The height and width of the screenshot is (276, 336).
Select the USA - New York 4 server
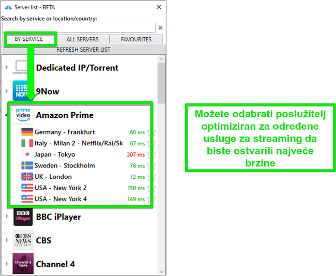(x=60, y=199)
